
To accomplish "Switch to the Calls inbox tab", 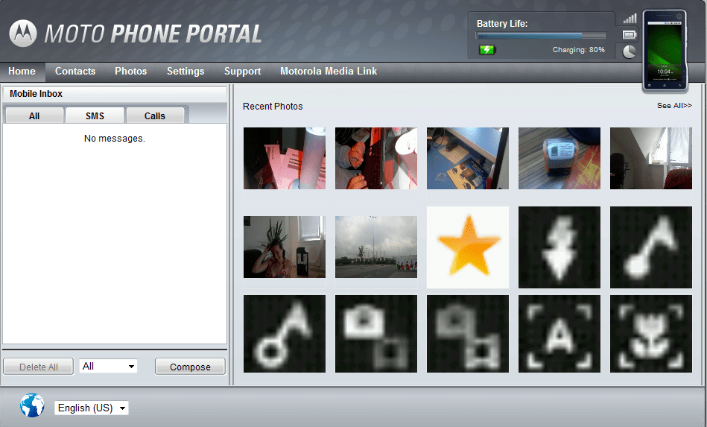I will tap(155, 116).
